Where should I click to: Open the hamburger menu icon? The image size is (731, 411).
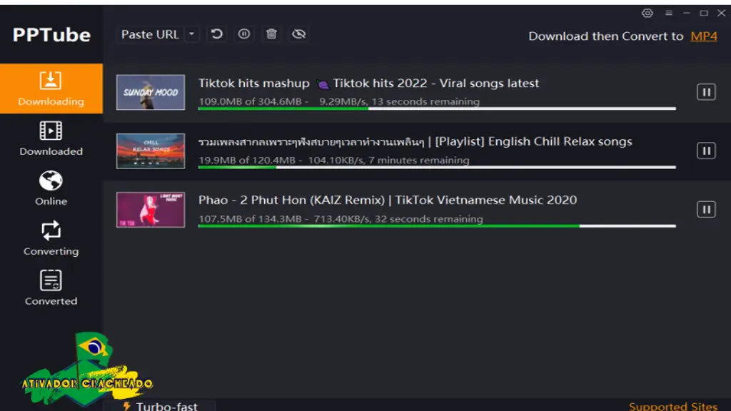[668, 13]
